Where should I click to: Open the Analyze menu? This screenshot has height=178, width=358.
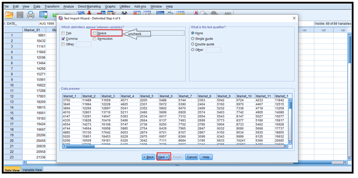coord(68,7)
